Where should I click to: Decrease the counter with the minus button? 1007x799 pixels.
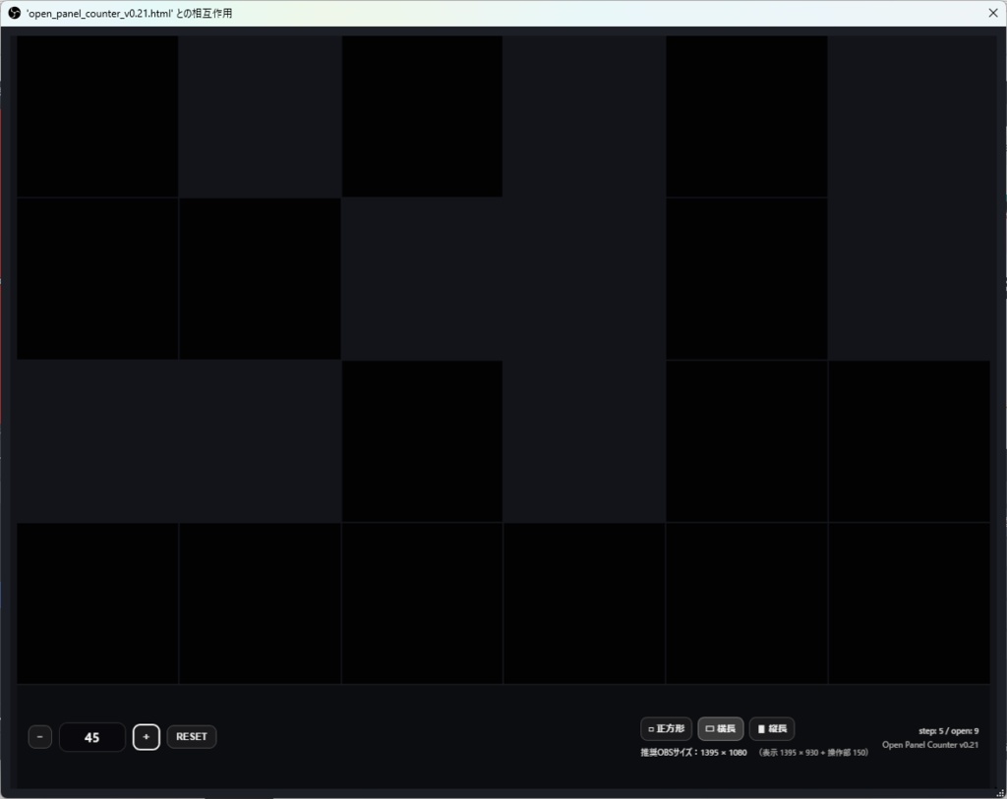tap(39, 737)
